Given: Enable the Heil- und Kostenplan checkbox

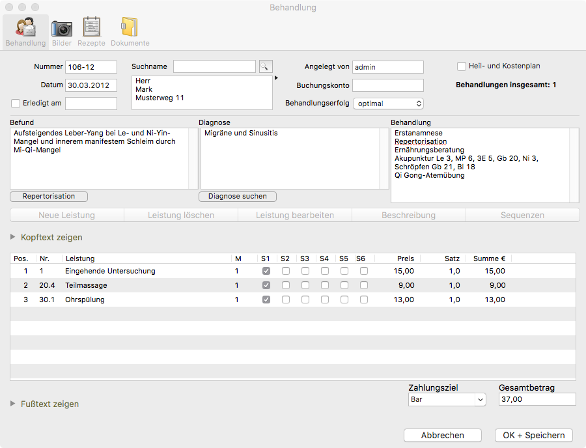Looking at the screenshot, I should [462, 66].
